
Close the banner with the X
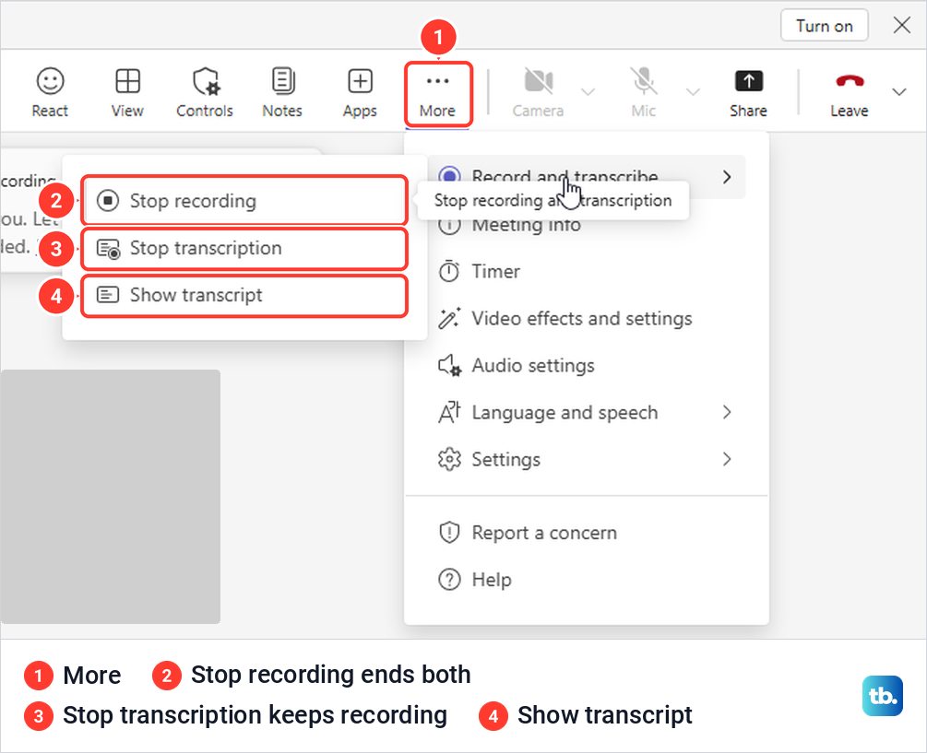click(901, 26)
